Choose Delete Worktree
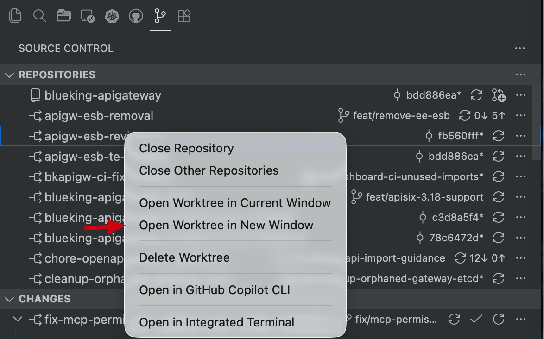544x339 pixels. tap(235, 257)
